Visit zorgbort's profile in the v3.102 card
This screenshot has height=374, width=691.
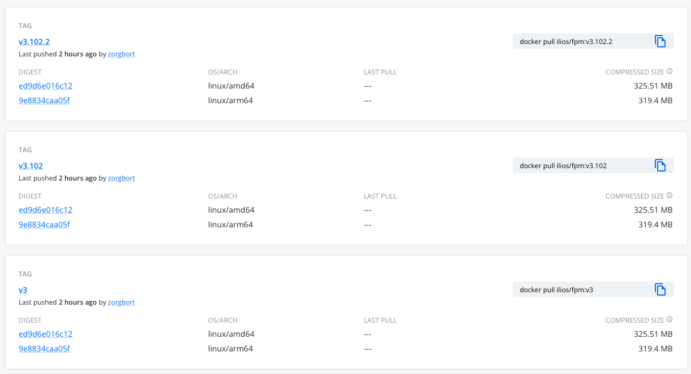(x=121, y=178)
